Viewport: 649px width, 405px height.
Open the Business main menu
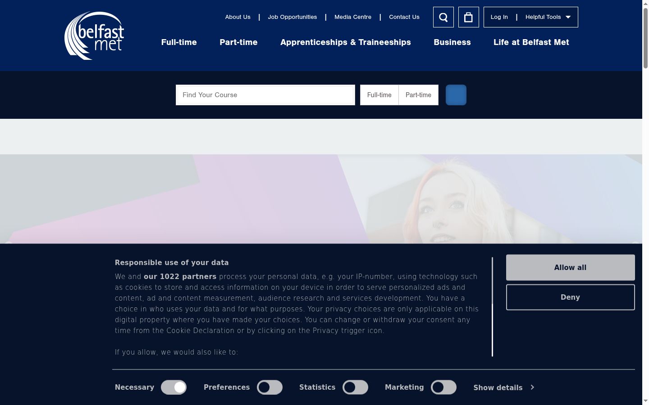click(x=452, y=42)
